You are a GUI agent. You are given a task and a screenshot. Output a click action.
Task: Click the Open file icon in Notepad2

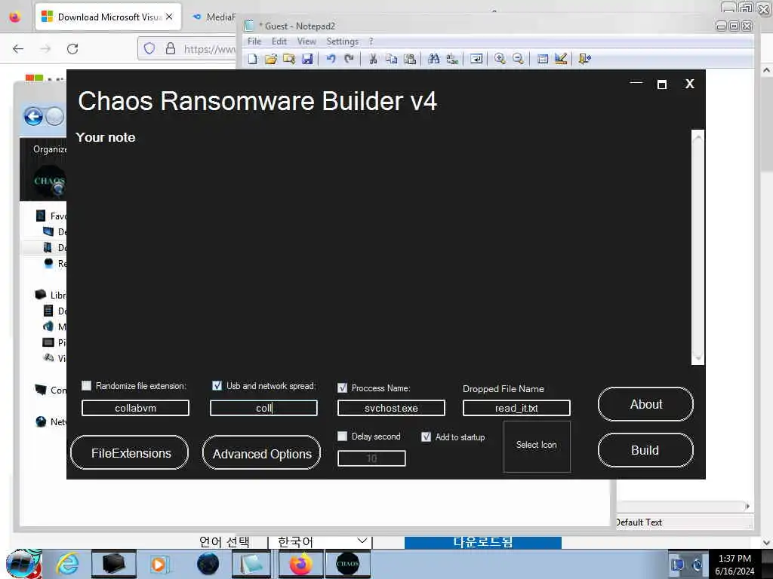click(x=271, y=59)
